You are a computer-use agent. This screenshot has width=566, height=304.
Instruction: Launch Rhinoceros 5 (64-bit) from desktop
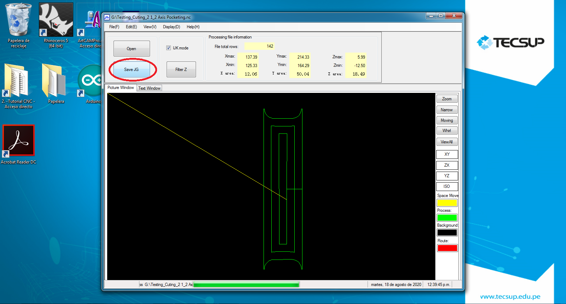click(56, 25)
